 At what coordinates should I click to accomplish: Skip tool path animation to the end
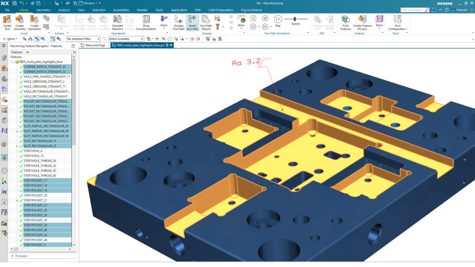point(265,26)
